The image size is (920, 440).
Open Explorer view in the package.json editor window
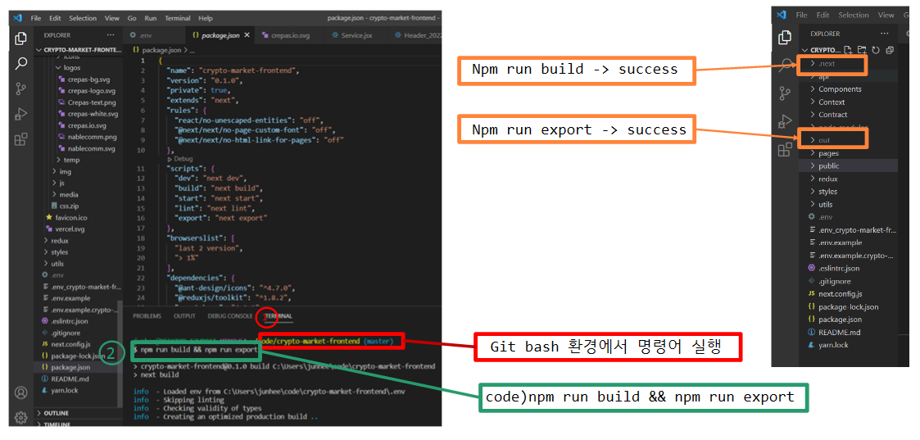pyautogui.click(x=21, y=39)
